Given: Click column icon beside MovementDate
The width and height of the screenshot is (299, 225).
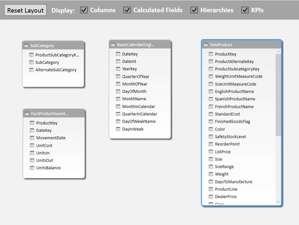Looking at the screenshot, I should click(x=32, y=138).
